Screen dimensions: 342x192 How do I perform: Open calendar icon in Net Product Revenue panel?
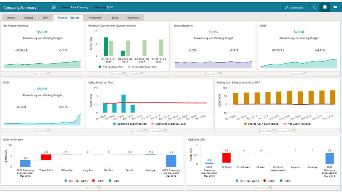[48, 74]
